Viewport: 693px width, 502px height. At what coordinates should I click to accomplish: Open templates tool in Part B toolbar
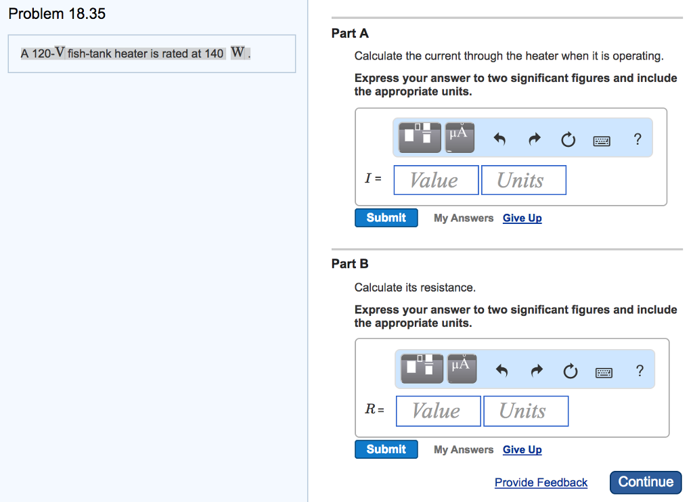click(422, 369)
